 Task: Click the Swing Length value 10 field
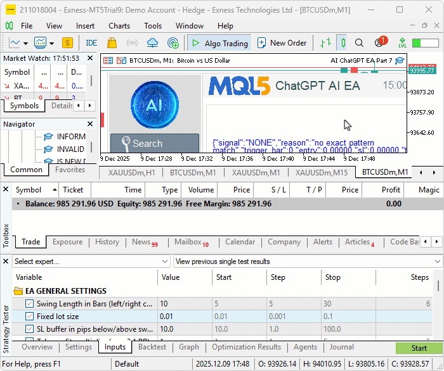[x=185, y=304]
